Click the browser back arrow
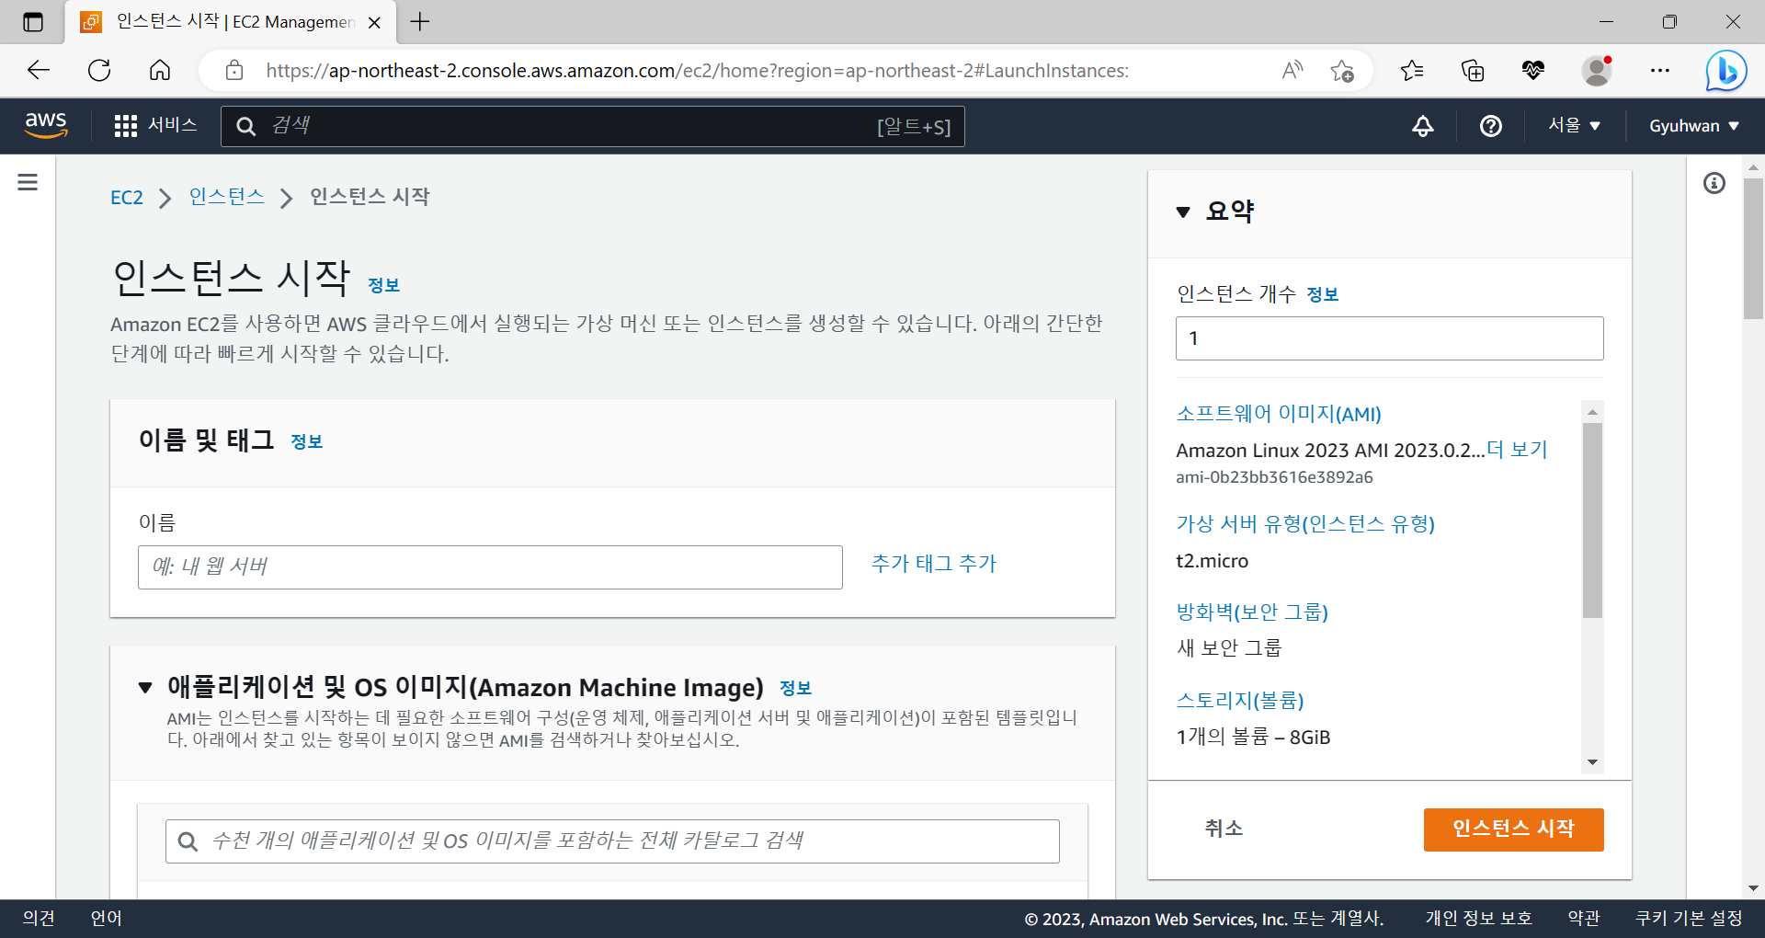1765x938 pixels. (39, 70)
